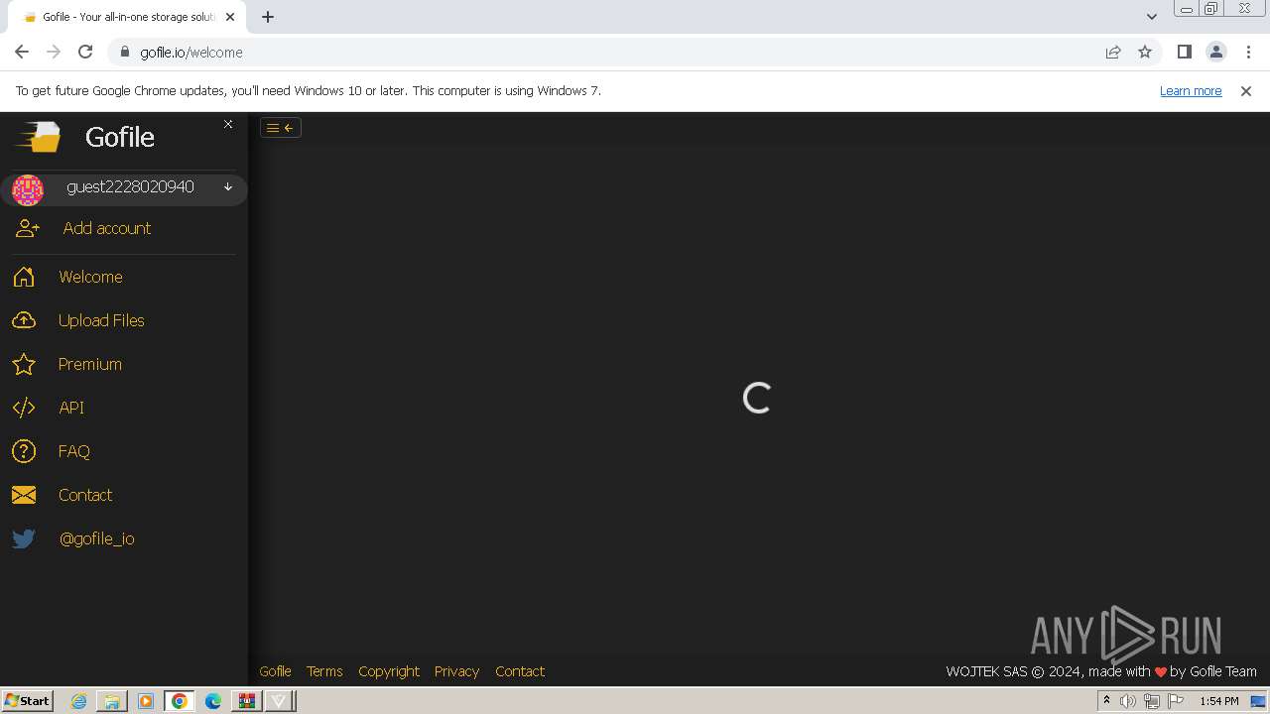This screenshot has width=1270, height=714.
Task: Click the Twitter bird icon
Action: [x=24, y=538]
